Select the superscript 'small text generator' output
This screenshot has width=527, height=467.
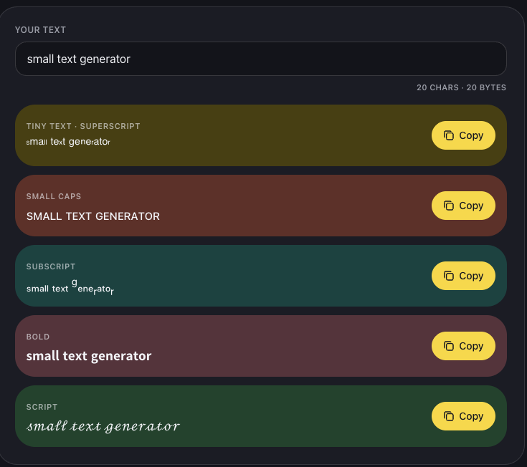click(x=68, y=142)
